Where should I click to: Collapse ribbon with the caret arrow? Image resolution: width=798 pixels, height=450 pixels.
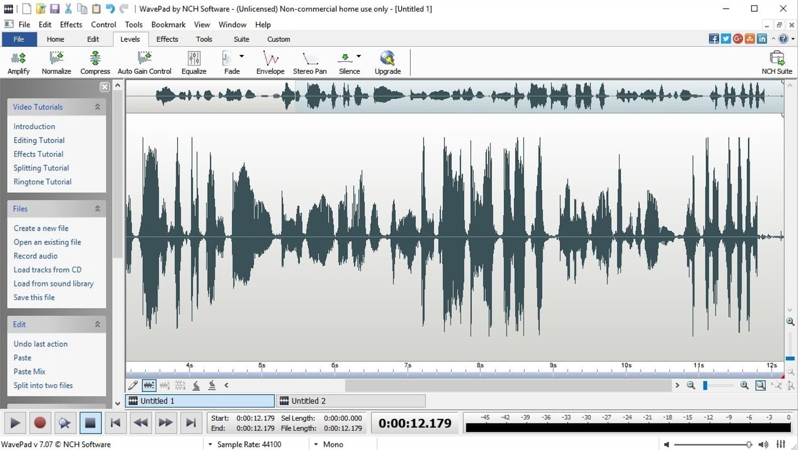tap(773, 39)
